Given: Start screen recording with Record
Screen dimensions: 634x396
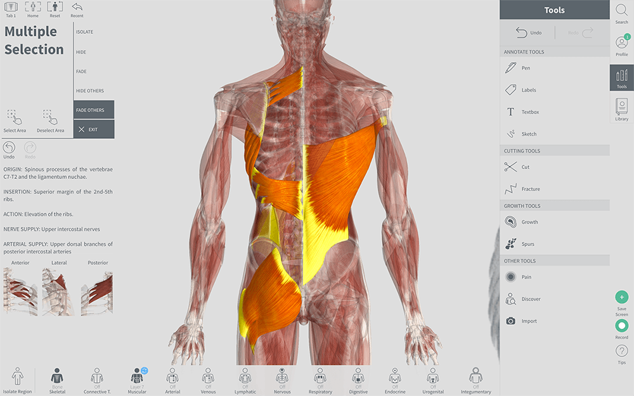Looking at the screenshot, I should (621, 327).
